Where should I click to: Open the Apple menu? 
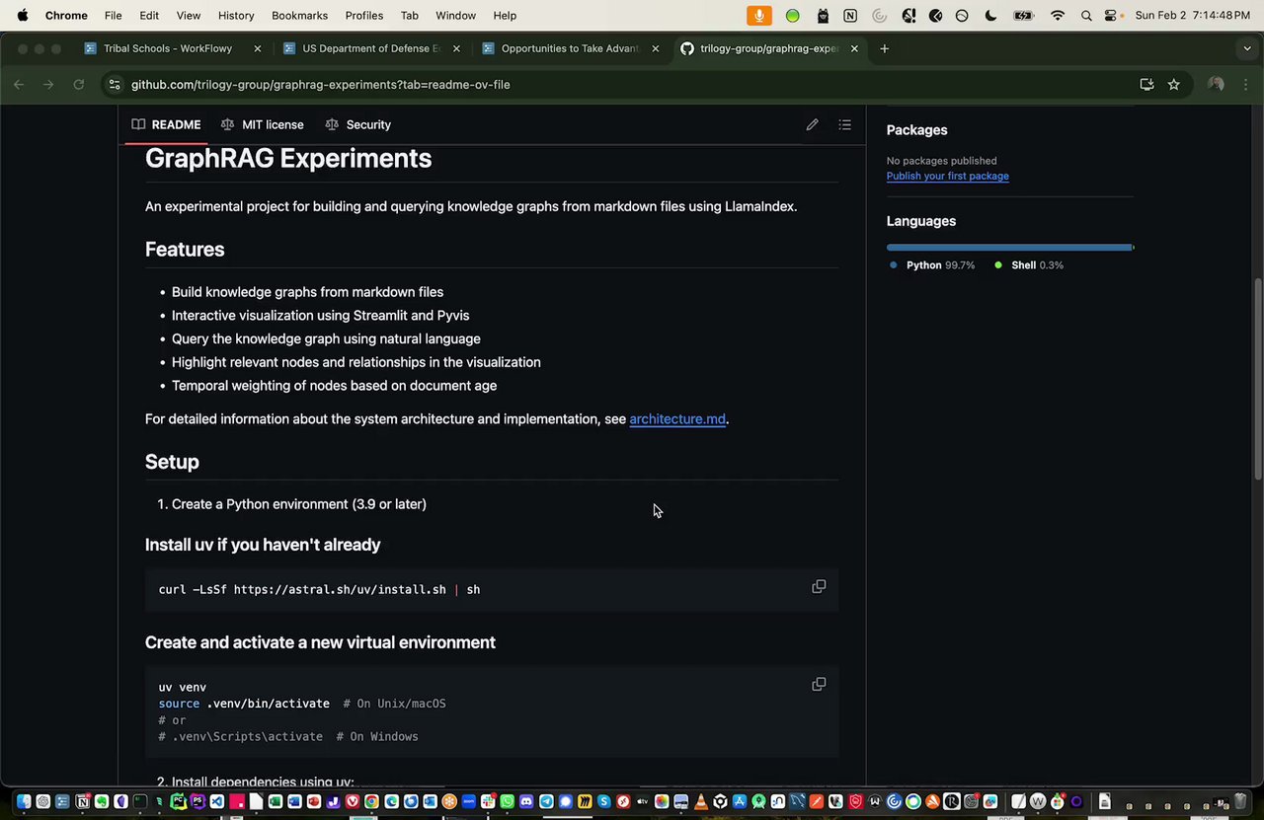[22, 16]
